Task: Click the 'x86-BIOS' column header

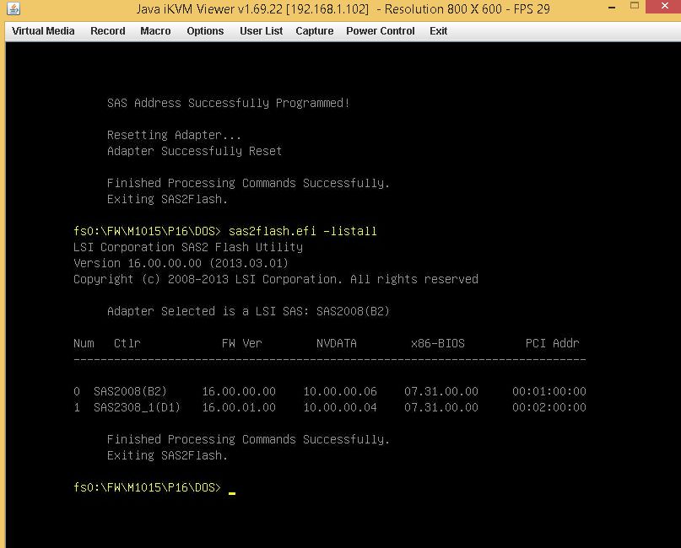Action: pyautogui.click(x=438, y=343)
